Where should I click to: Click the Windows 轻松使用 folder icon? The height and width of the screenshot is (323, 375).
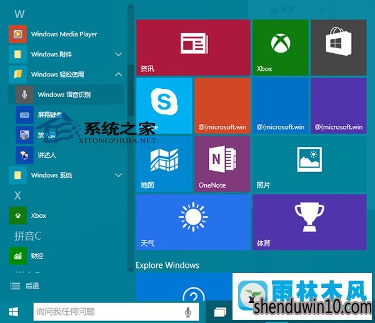17,74
